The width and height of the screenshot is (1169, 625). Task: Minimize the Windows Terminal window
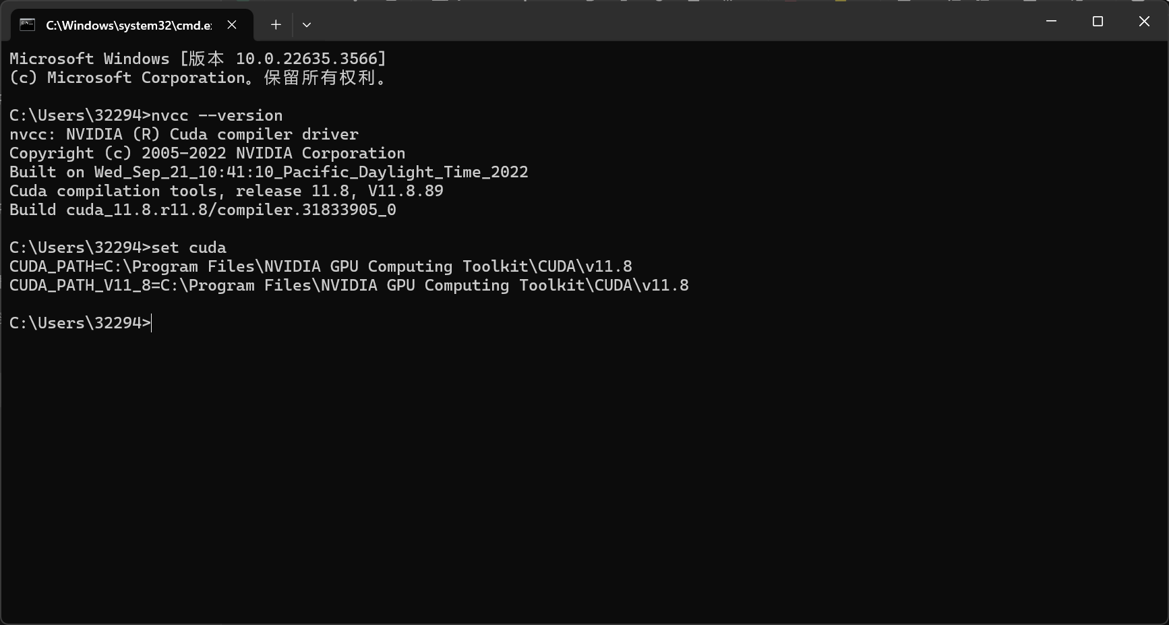click(x=1051, y=21)
